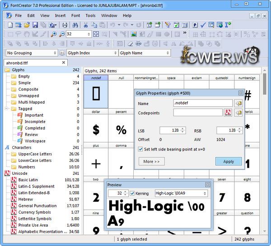
Task: Click the Print icon in the toolbar
Action: [x=65, y=25]
